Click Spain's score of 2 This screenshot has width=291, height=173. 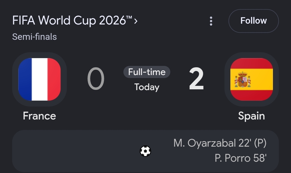(x=196, y=79)
